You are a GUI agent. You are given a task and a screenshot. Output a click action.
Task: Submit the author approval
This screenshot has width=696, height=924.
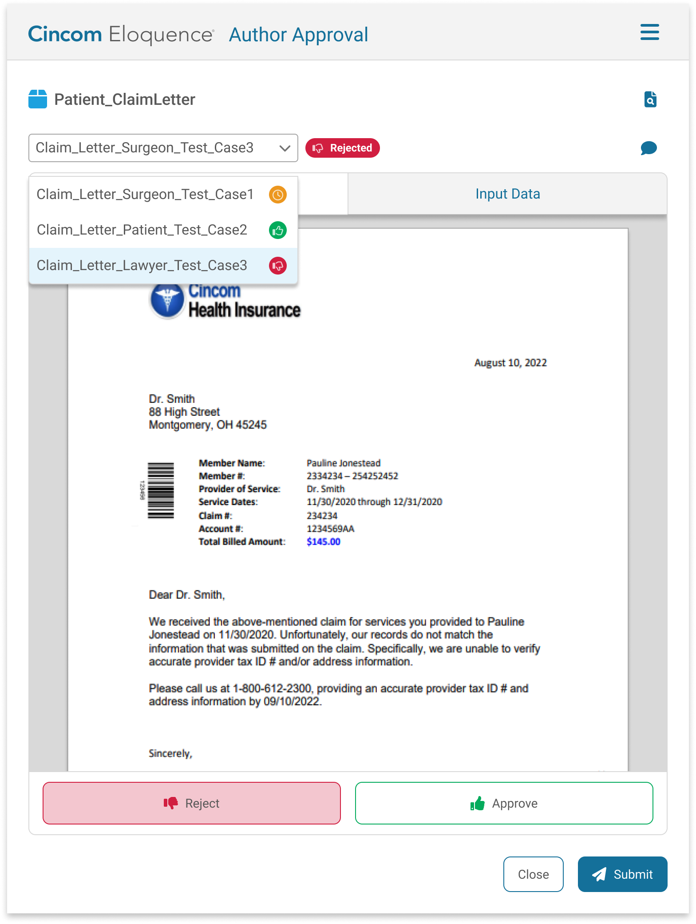[622, 874]
